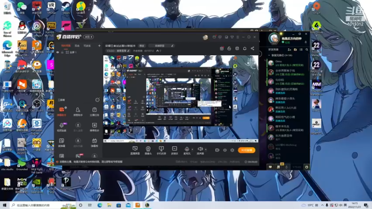Add a new scene with plus button
Image resolution: width=372 pixels, height=209 pixels.
(x=99, y=46)
